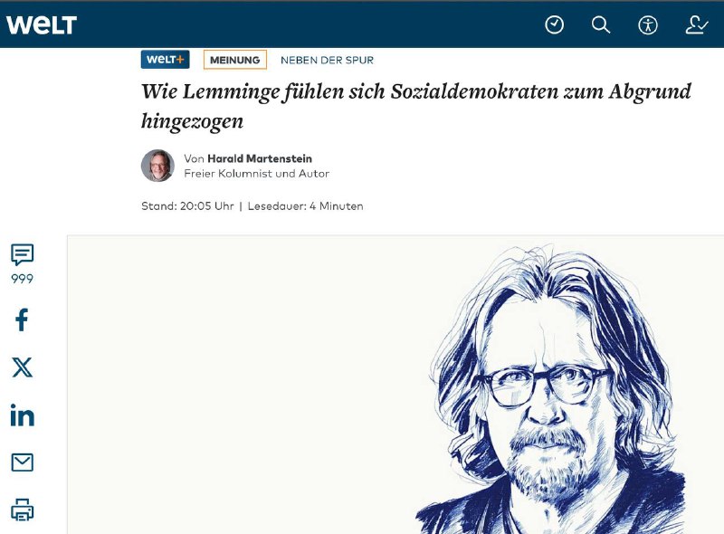Open Harald Martenstein author page link
The height and width of the screenshot is (534, 724).
tap(260, 158)
